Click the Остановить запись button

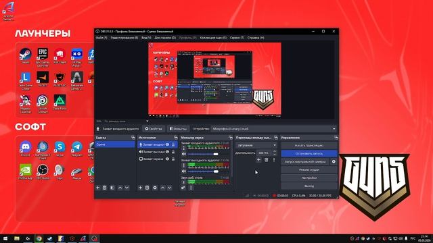point(309,153)
